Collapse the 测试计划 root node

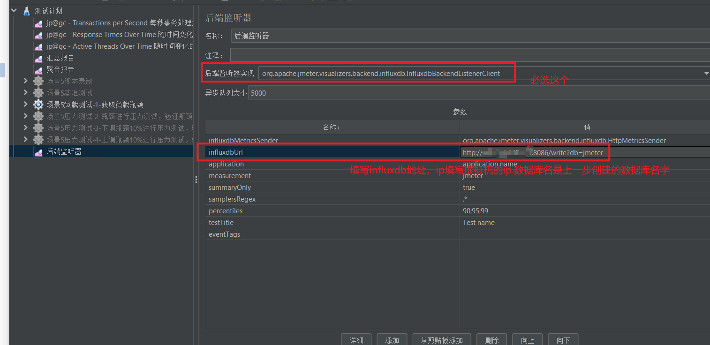click(x=14, y=11)
